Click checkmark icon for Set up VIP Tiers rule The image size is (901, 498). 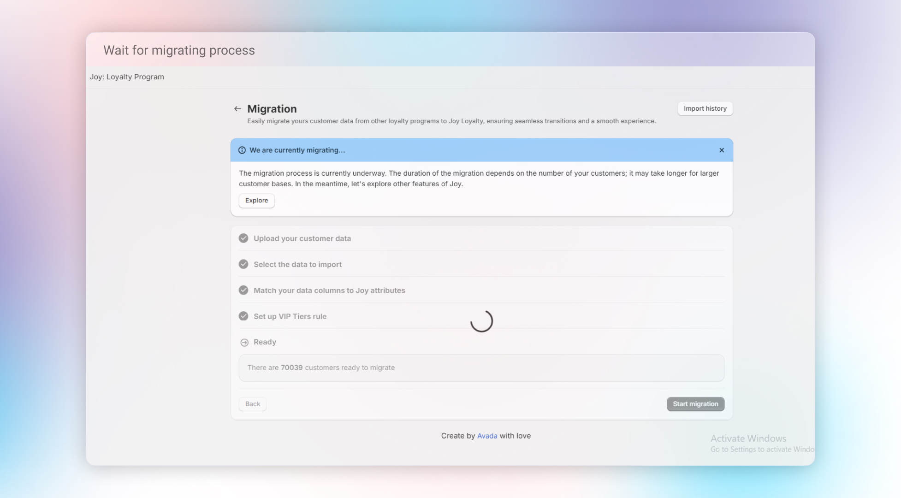point(243,316)
